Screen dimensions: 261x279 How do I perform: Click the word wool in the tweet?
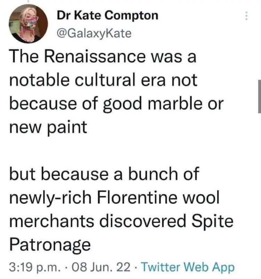201,197
